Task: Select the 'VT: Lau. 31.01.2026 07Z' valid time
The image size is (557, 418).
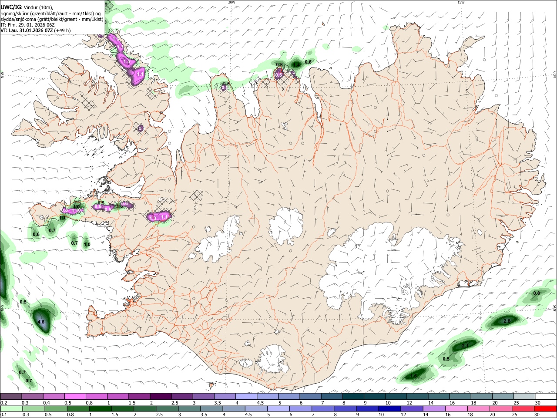Action: pos(27,30)
